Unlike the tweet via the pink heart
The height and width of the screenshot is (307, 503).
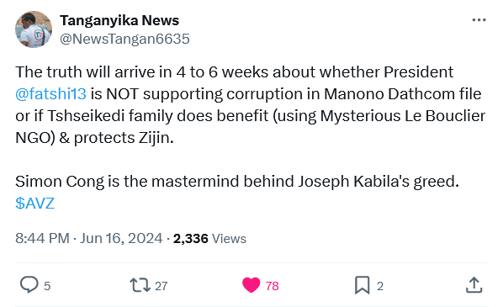tap(251, 285)
